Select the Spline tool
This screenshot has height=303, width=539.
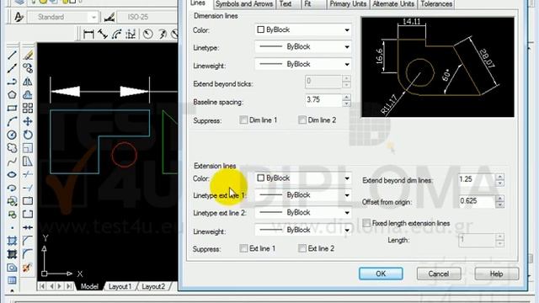click(12, 161)
